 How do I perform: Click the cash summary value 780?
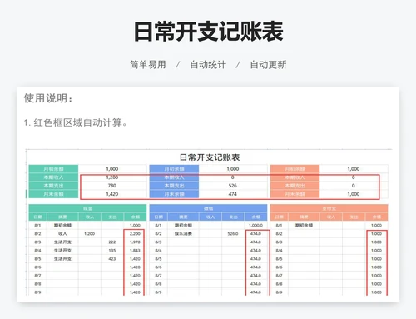coord(112,186)
